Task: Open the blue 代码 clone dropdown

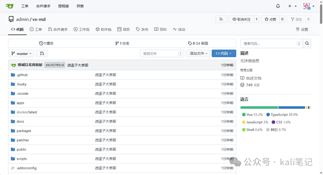Action: click(224, 54)
